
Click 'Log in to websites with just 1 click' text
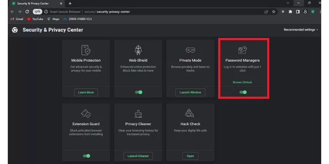tap(242, 69)
